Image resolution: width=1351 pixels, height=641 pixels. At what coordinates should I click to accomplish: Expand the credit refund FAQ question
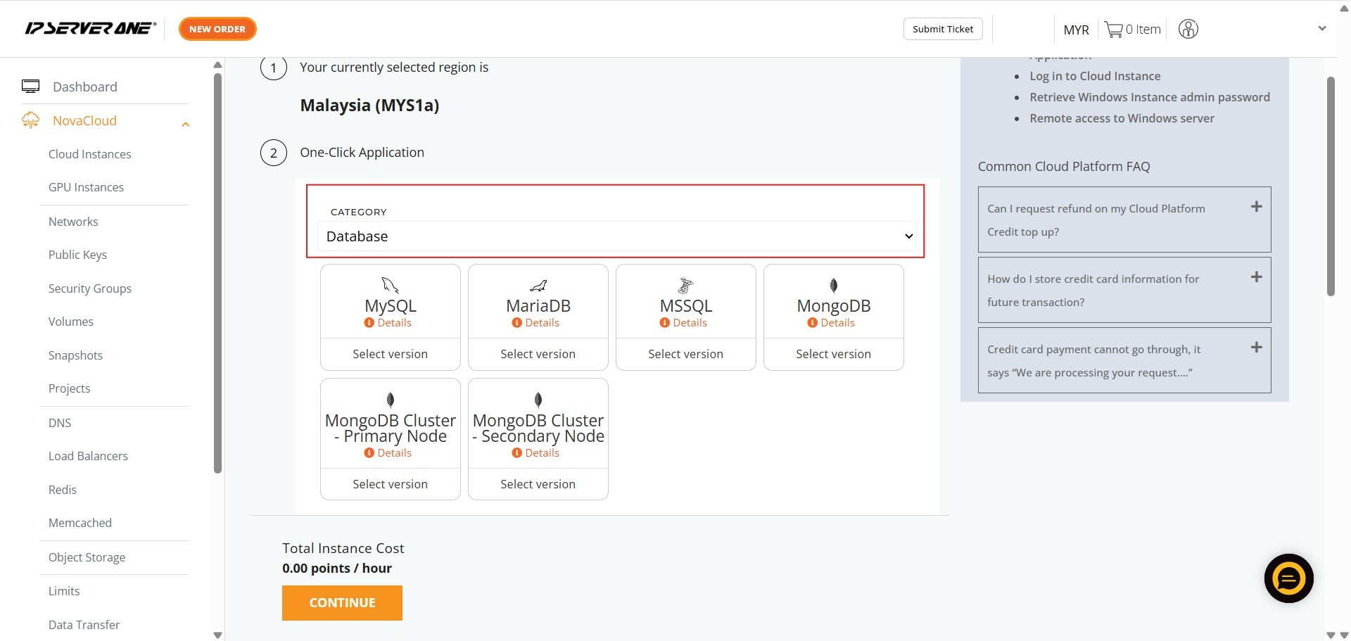coord(1256,207)
